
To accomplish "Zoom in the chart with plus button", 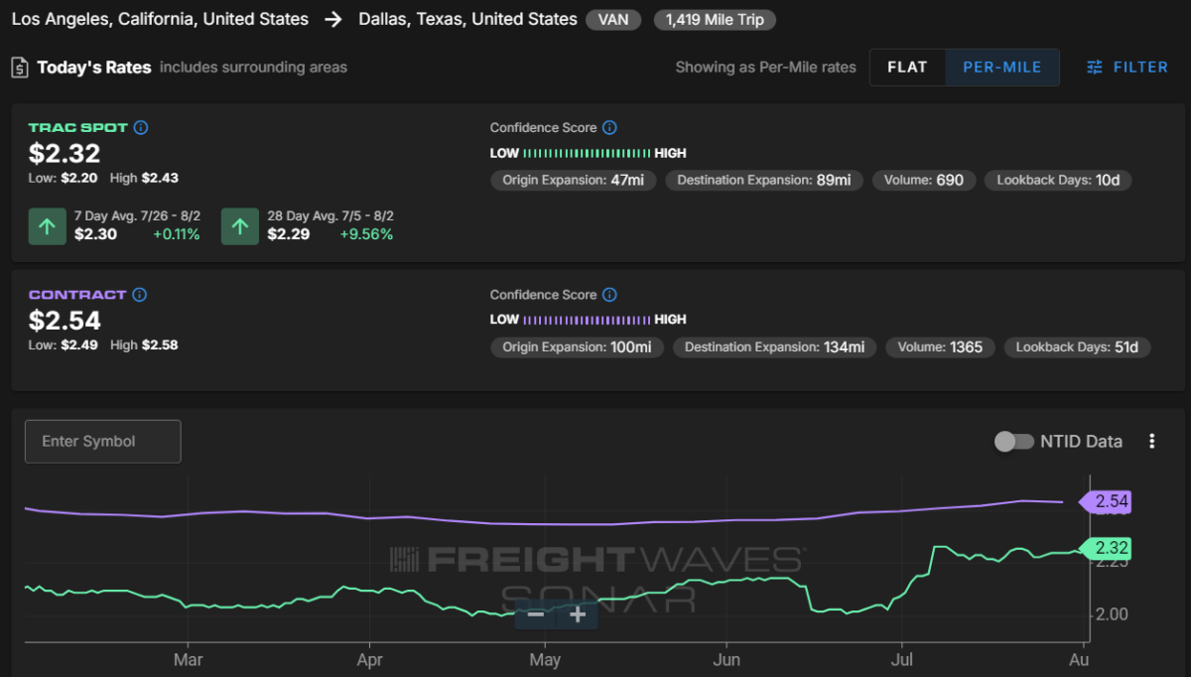I will [x=578, y=614].
